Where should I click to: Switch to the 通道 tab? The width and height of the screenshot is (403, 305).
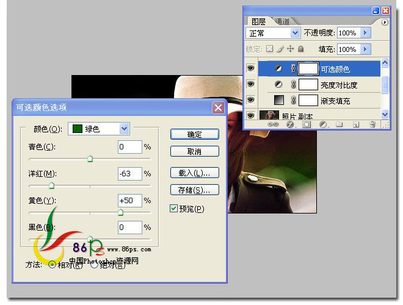tap(282, 21)
